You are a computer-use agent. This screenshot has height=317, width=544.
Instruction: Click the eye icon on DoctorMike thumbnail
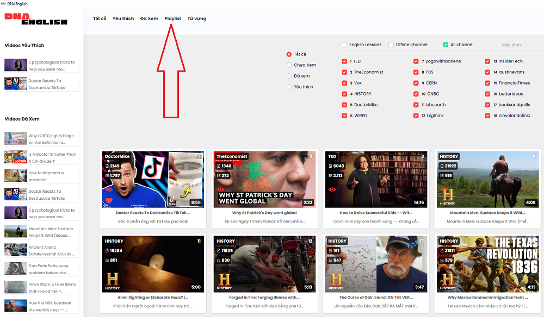[109, 189]
